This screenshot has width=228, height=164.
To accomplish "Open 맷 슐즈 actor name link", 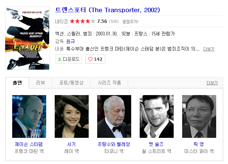I will point(156,144).
